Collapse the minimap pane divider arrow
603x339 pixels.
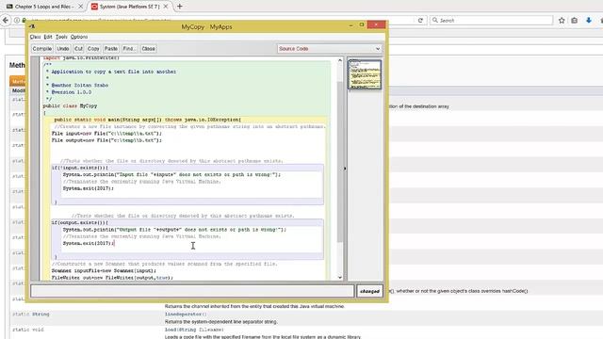345,169
